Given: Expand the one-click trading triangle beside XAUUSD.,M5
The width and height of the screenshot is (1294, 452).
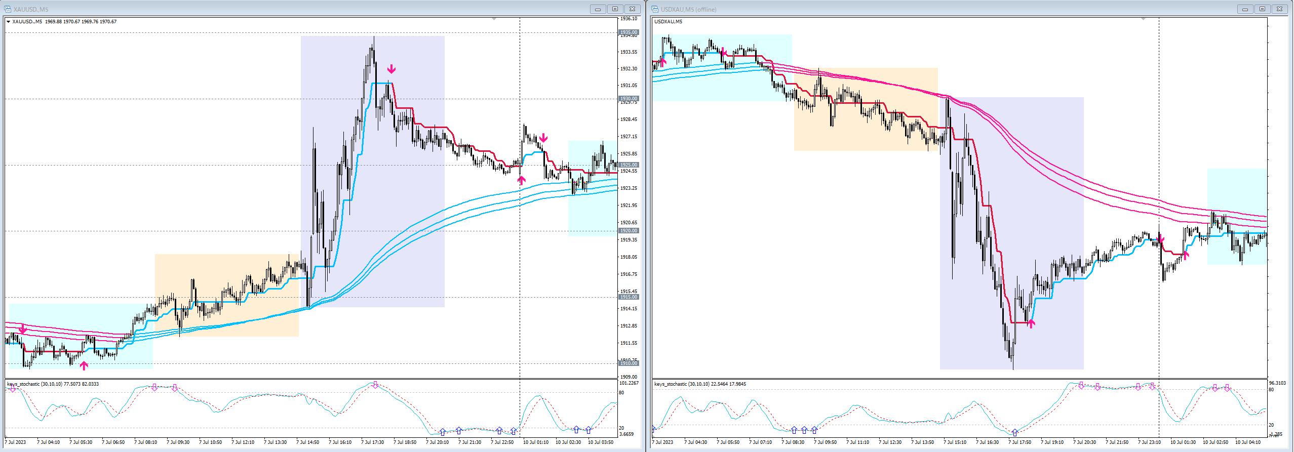Looking at the screenshot, I should point(8,21).
